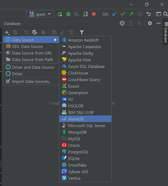
Task: Click the Filter funnel icon
Action: click(x=82, y=32)
